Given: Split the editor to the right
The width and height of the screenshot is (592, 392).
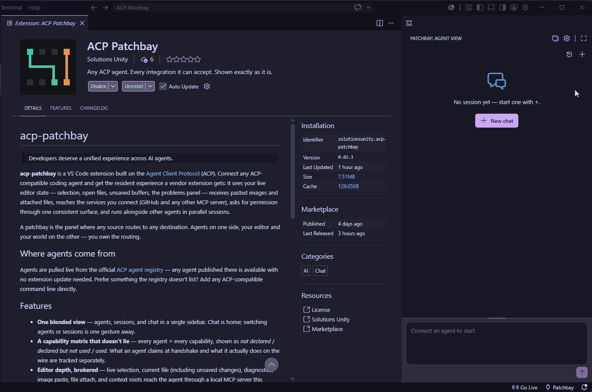Looking at the screenshot, I should [x=380, y=23].
